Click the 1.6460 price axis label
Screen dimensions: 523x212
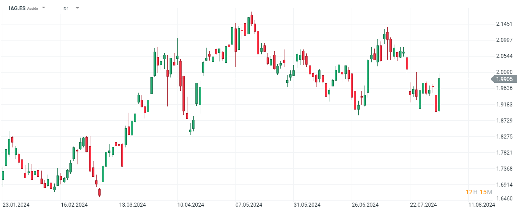pyautogui.click(x=504, y=199)
